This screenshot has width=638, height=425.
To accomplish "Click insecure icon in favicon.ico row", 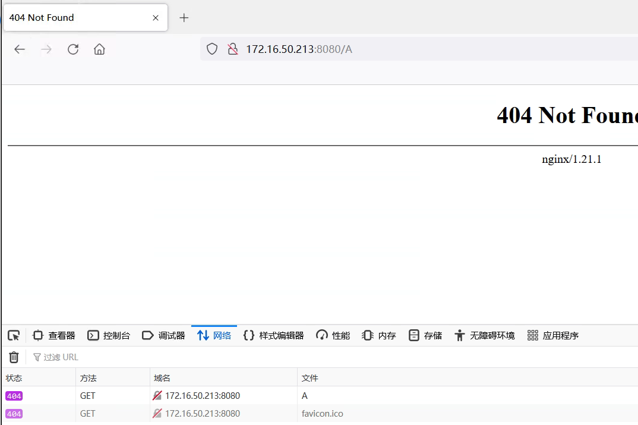I will tap(157, 414).
